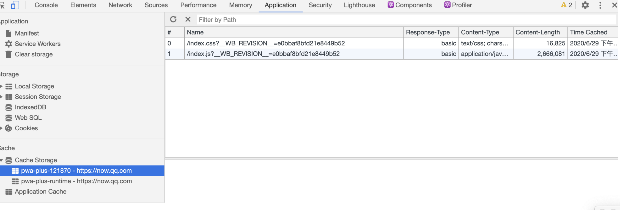
Task: Click the Local Storage grid icon
Action: 9,86
